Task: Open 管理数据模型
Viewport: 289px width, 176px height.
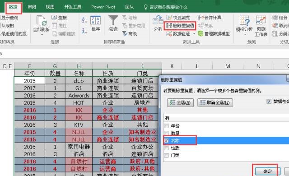Action: coord(214,34)
